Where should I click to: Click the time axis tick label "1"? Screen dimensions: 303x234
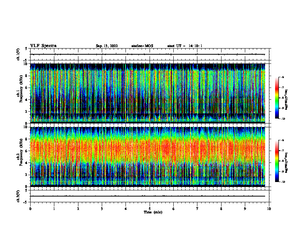click(54, 209)
